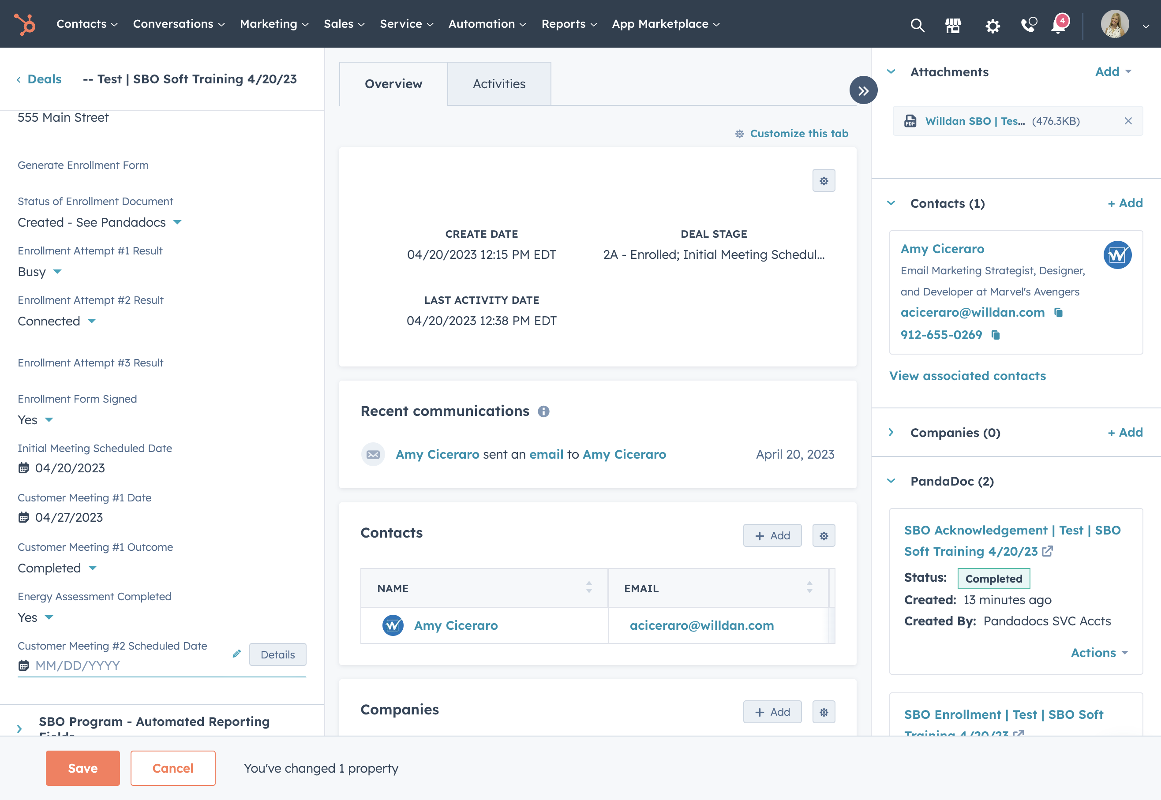The height and width of the screenshot is (800, 1161).
Task: Open the search magnifier icon
Action: click(x=918, y=25)
